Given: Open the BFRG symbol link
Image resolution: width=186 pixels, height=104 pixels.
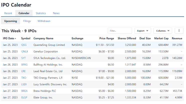Looking at the screenshot, I should coord(24,65).
